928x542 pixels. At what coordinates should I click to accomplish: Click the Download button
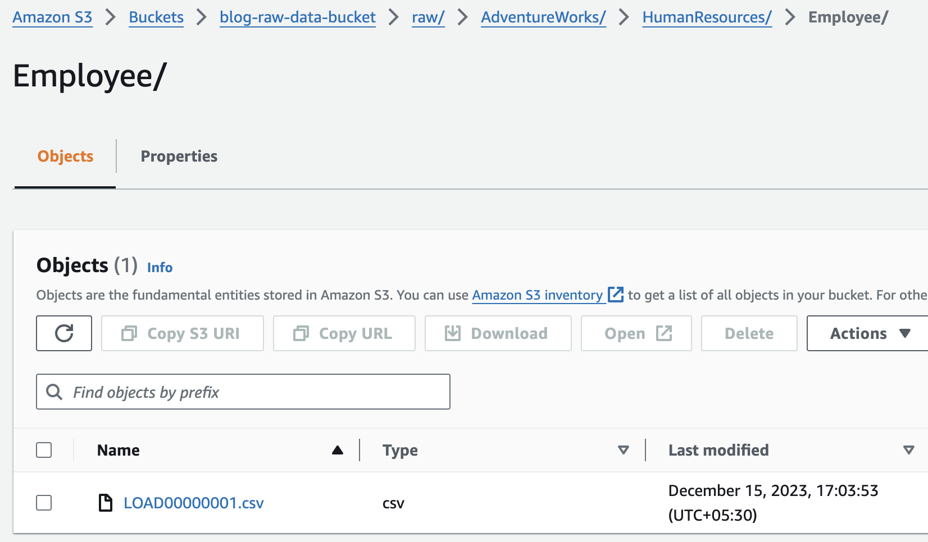tap(498, 333)
